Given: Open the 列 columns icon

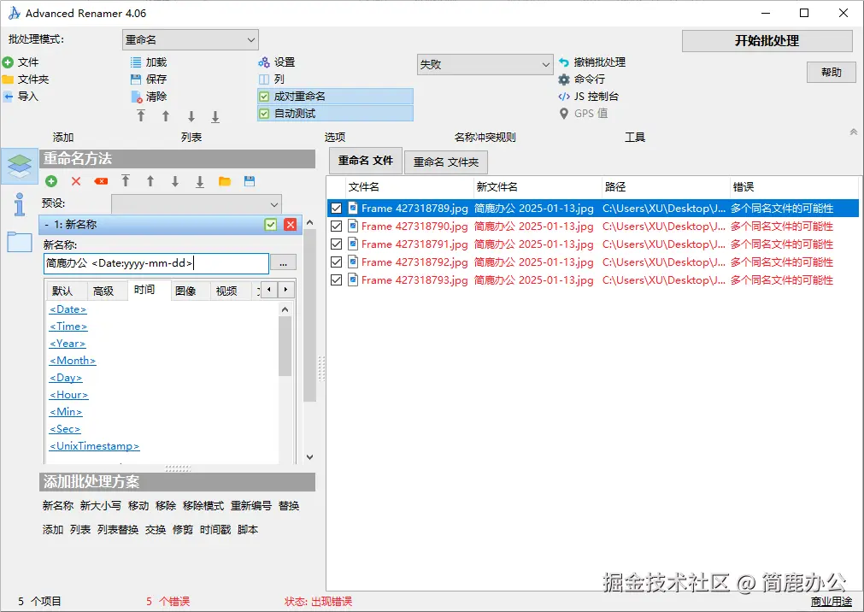Looking at the screenshot, I should coord(264,79).
